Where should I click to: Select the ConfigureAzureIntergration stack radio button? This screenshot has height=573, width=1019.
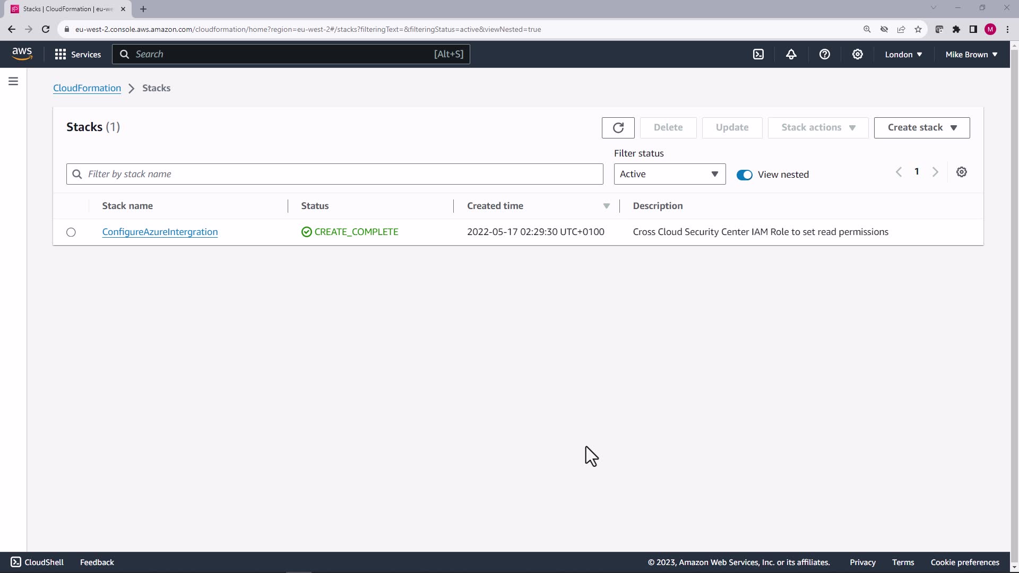(71, 232)
